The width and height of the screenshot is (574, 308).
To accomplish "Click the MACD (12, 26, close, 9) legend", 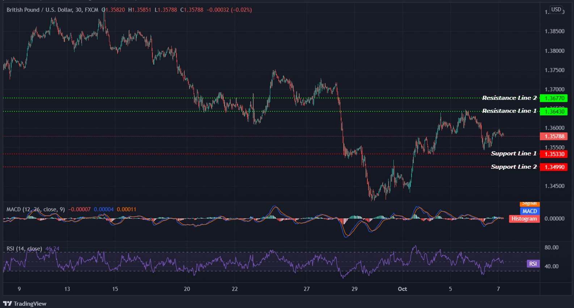I will (x=36, y=209).
